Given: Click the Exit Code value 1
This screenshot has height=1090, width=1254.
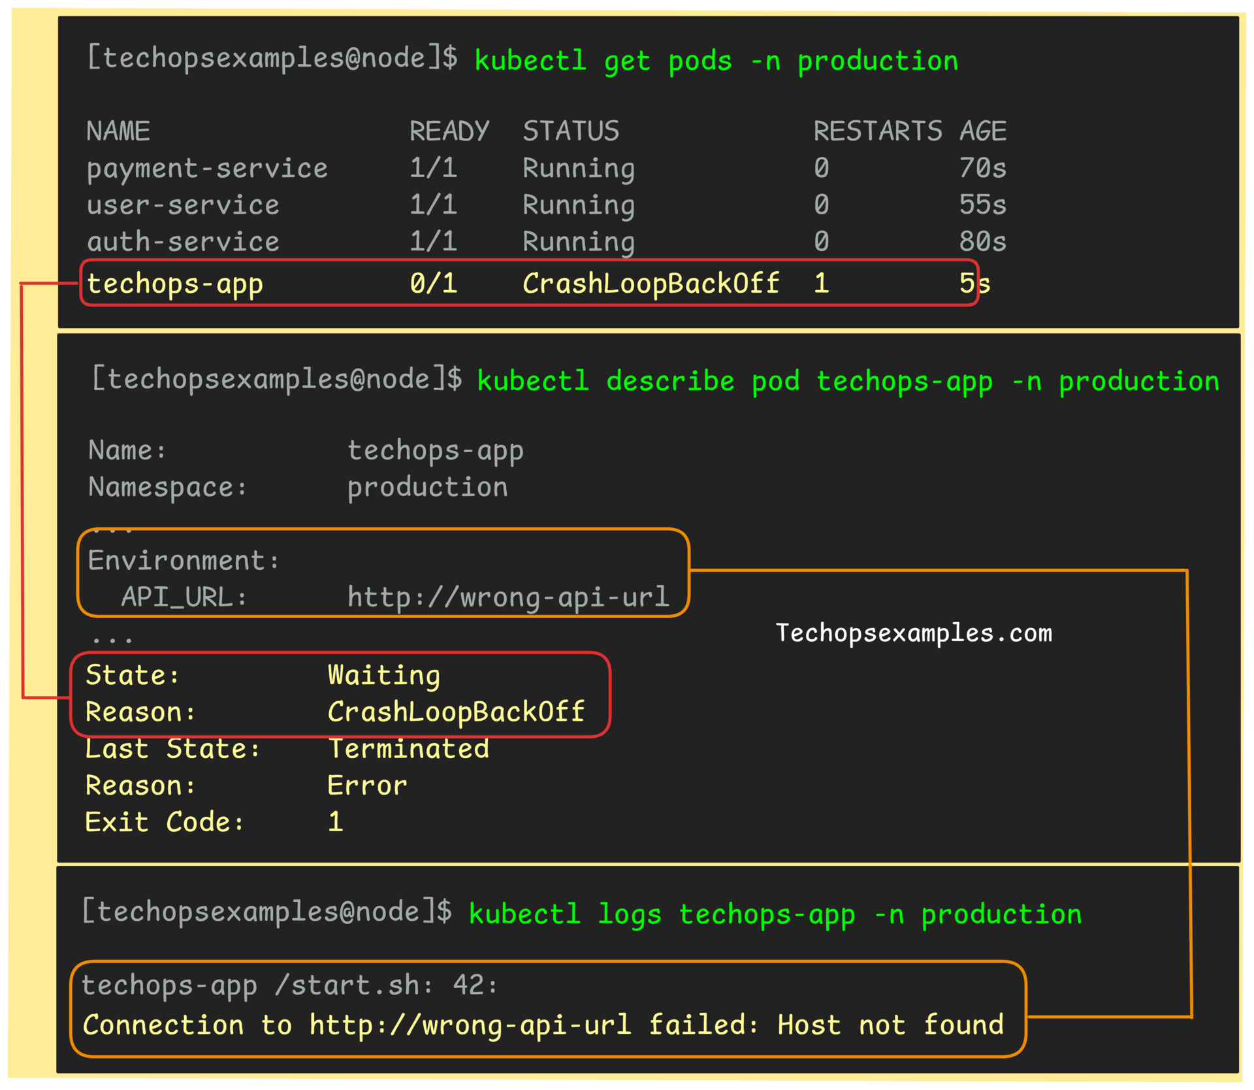Looking at the screenshot, I should [335, 822].
